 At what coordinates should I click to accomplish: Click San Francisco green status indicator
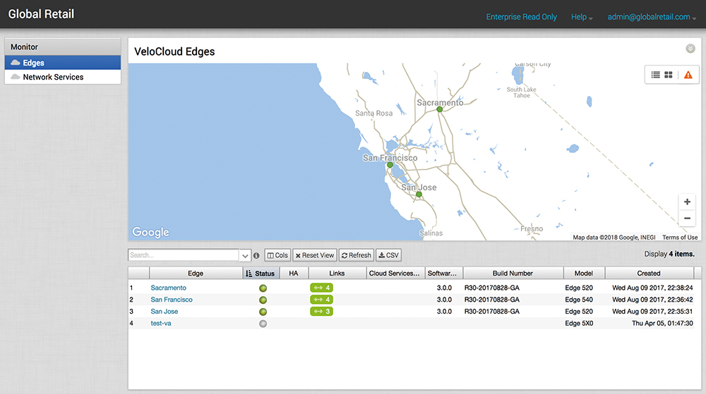pyautogui.click(x=263, y=300)
